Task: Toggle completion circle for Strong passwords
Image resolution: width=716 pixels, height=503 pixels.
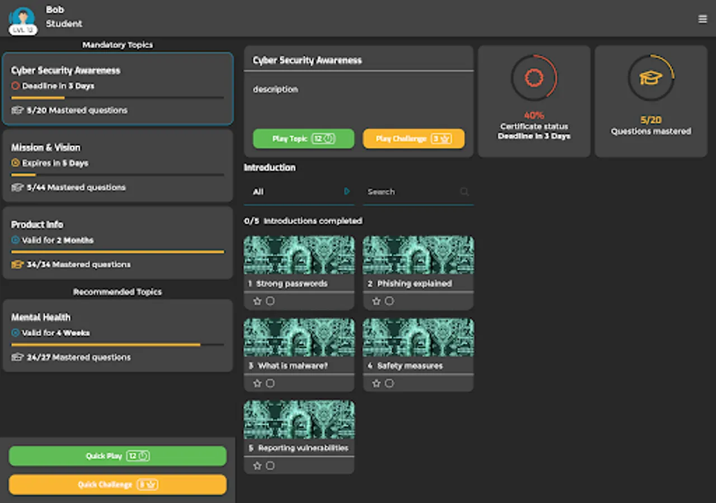Action: [270, 301]
